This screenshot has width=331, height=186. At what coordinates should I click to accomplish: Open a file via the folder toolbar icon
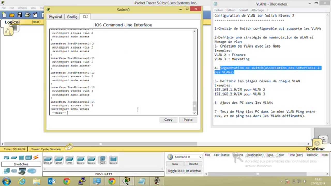tap(12, 15)
